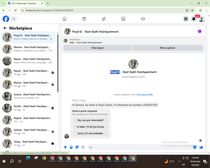Go to Facebook Home icon
Image resolution: width=210 pixels, height=168 pixels.
(x=64, y=19)
